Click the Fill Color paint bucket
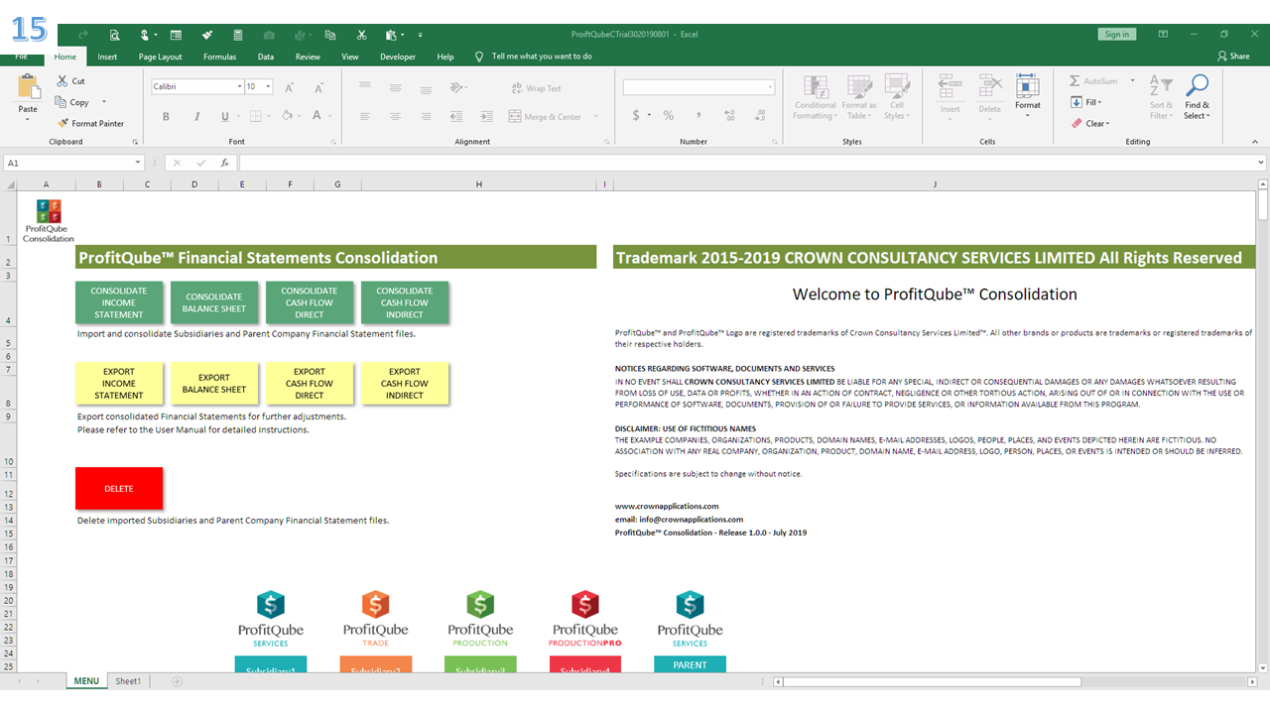1270x714 pixels. pos(286,116)
